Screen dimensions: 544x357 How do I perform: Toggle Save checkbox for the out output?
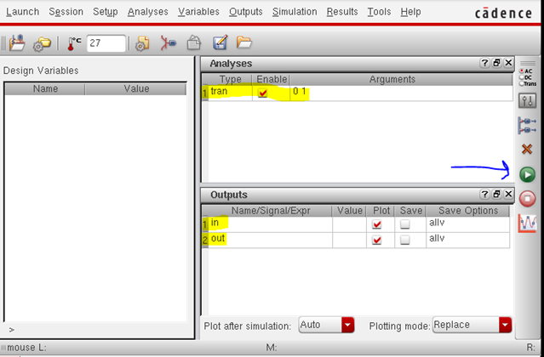click(x=405, y=240)
